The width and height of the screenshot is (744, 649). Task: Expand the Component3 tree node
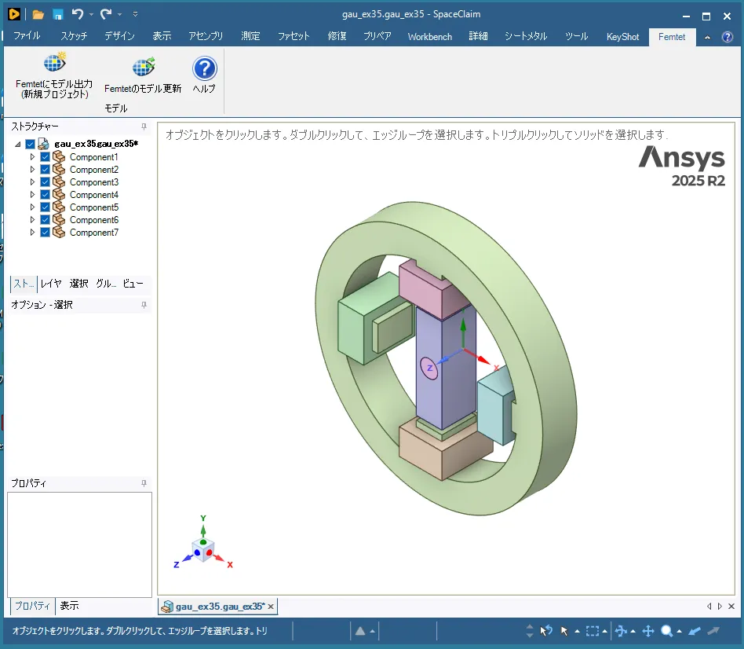(x=32, y=181)
